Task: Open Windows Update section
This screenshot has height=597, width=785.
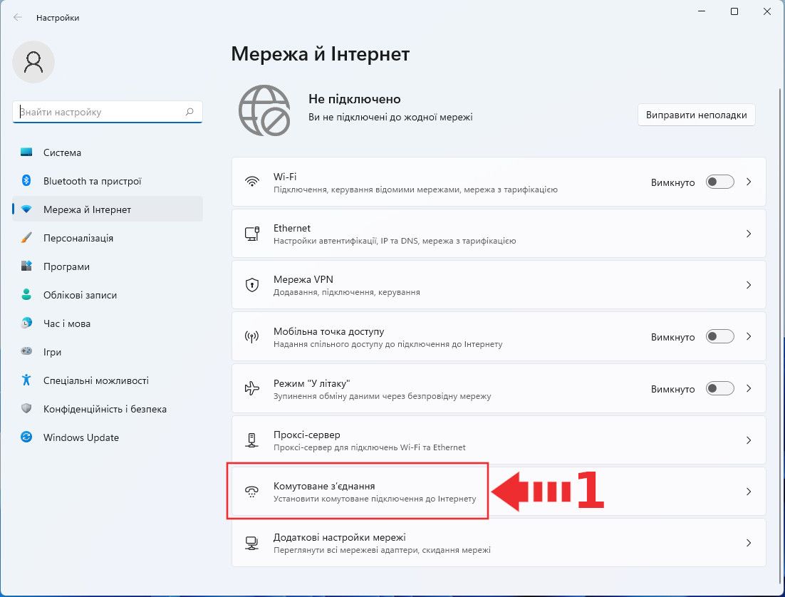Action: [108, 437]
